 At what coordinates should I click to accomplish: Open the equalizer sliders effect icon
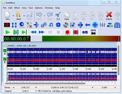point(102,25)
